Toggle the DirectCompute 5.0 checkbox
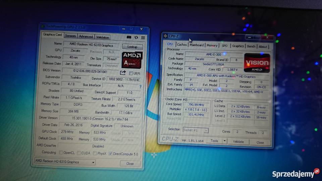Viewport: 322px width, 181px height. pos(110,154)
